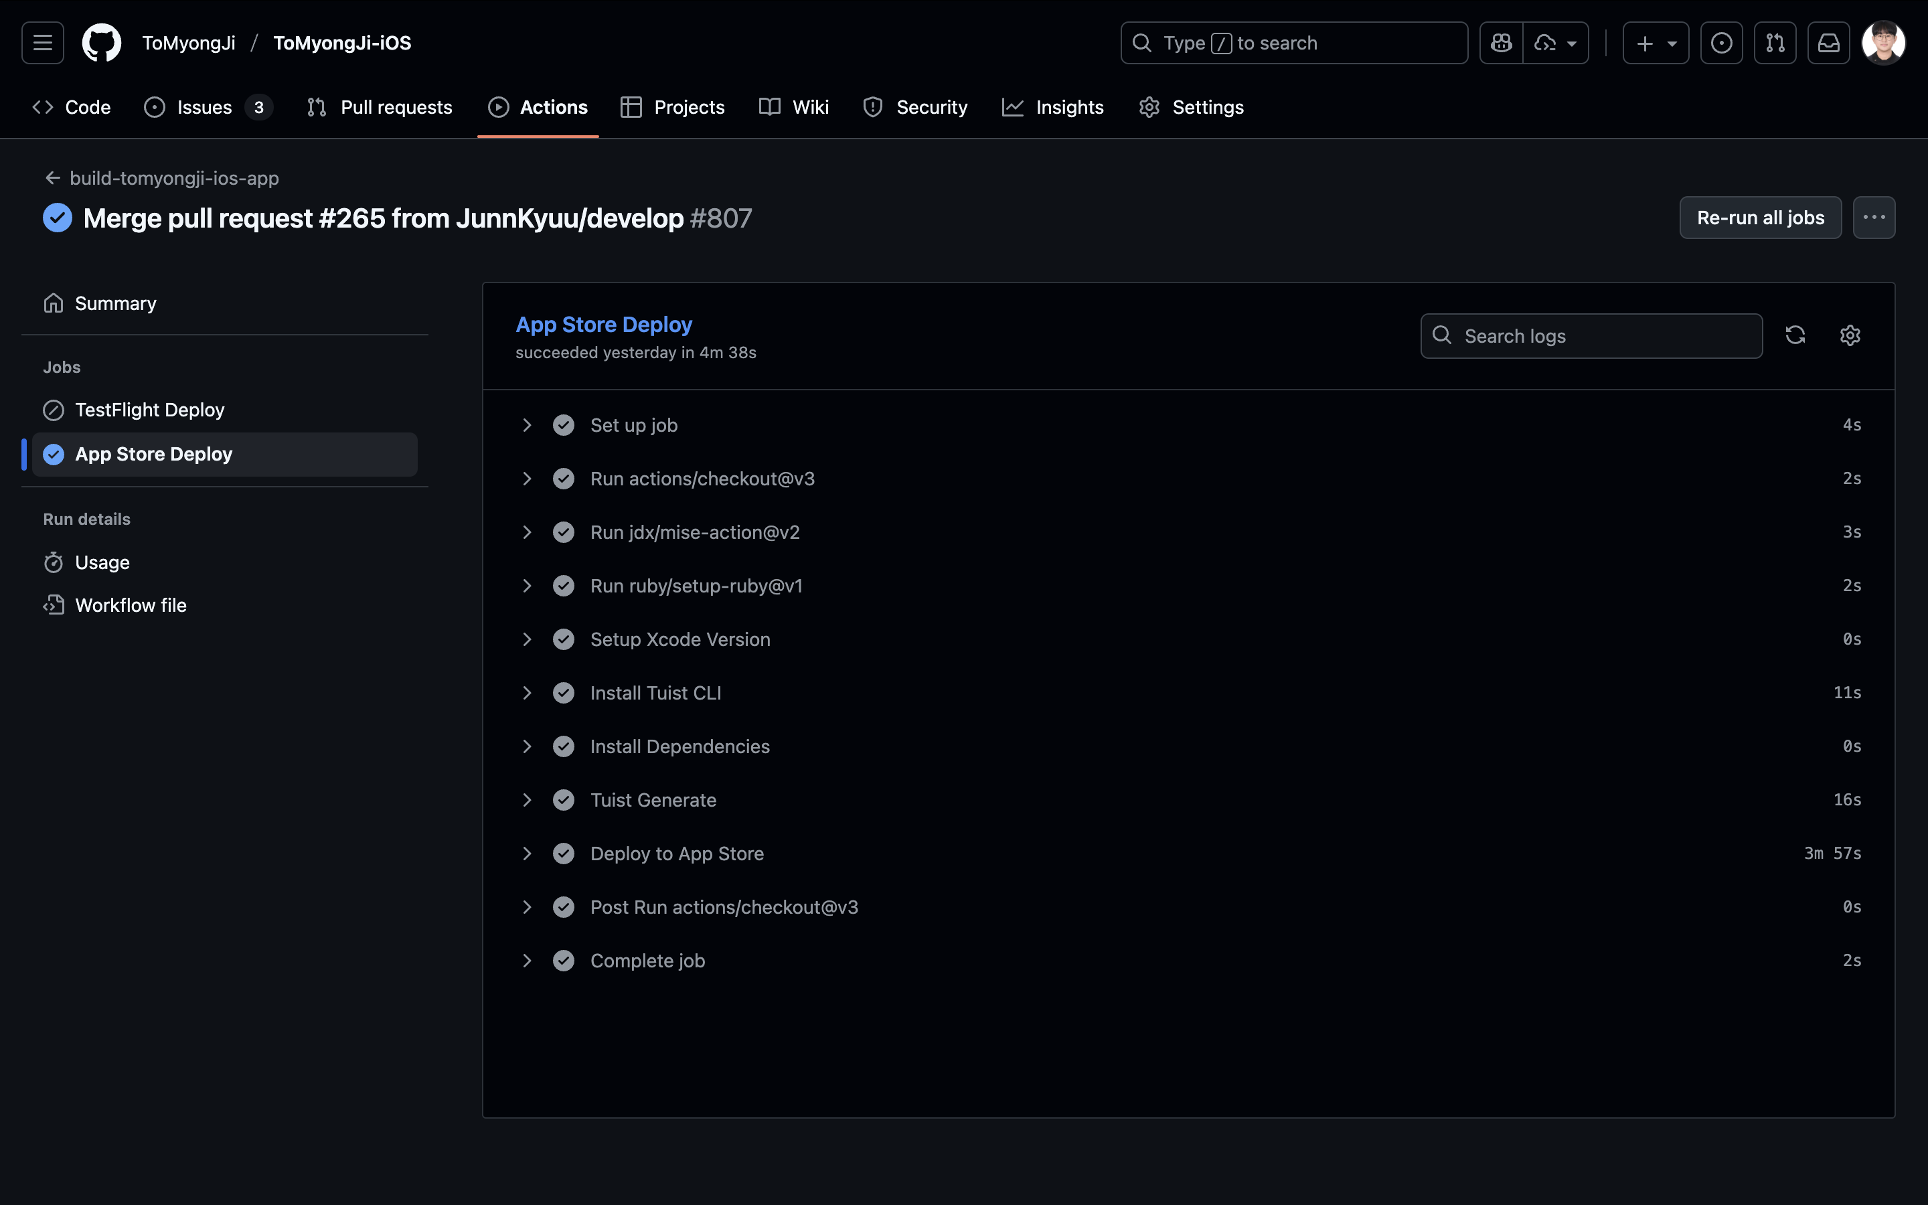The width and height of the screenshot is (1928, 1205).
Task: Open log settings gear icon
Action: tap(1850, 335)
